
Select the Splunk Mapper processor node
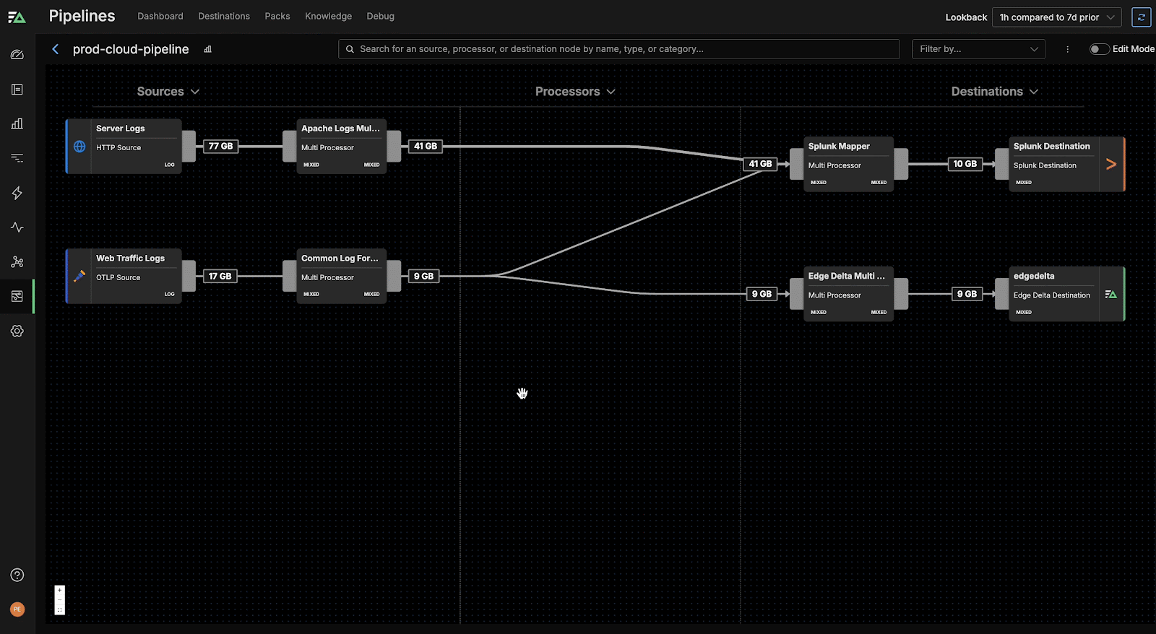point(848,164)
